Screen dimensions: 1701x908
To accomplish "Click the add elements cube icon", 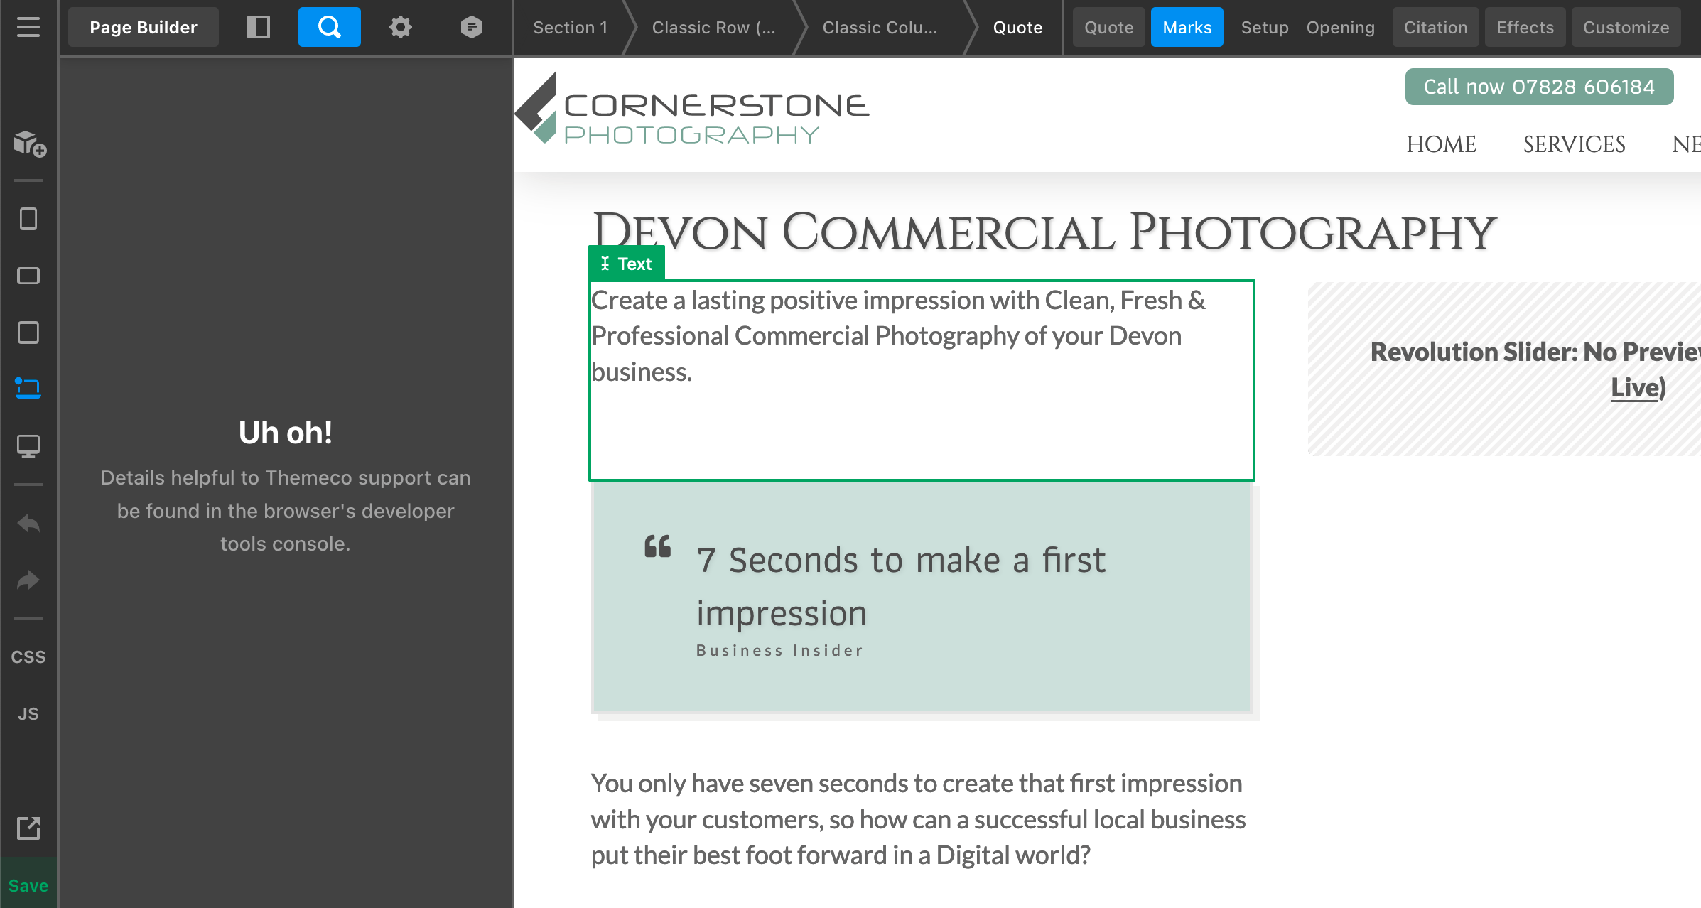I will [x=29, y=144].
